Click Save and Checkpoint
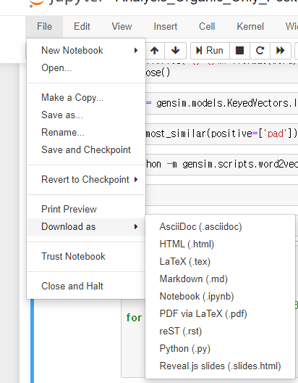The width and height of the screenshot is (298, 383). [x=86, y=149]
